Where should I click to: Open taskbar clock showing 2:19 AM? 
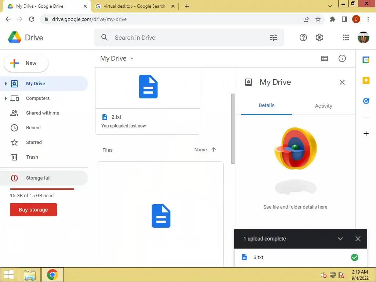click(x=360, y=275)
